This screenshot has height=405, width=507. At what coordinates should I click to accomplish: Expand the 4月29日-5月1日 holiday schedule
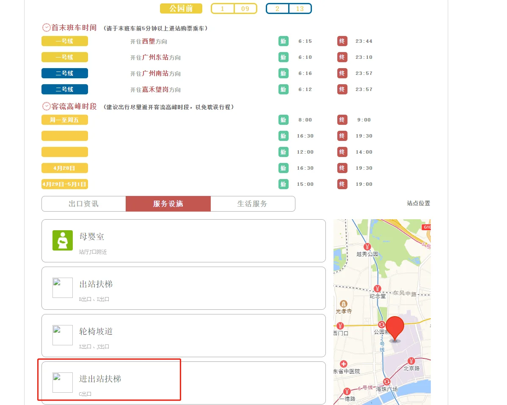[x=64, y=184]
